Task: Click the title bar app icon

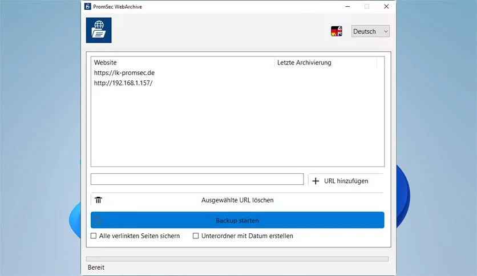Action: [88, 6]
